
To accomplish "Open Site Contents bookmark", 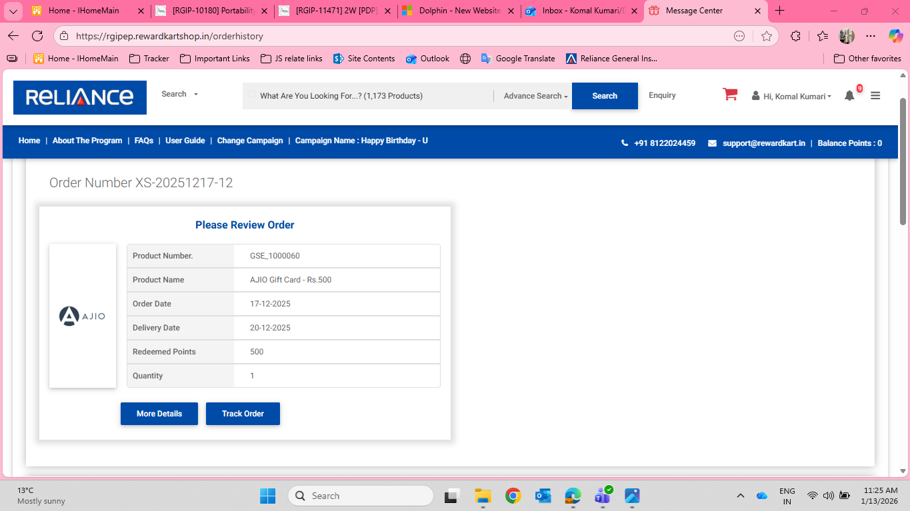I will tap(364, 59).
